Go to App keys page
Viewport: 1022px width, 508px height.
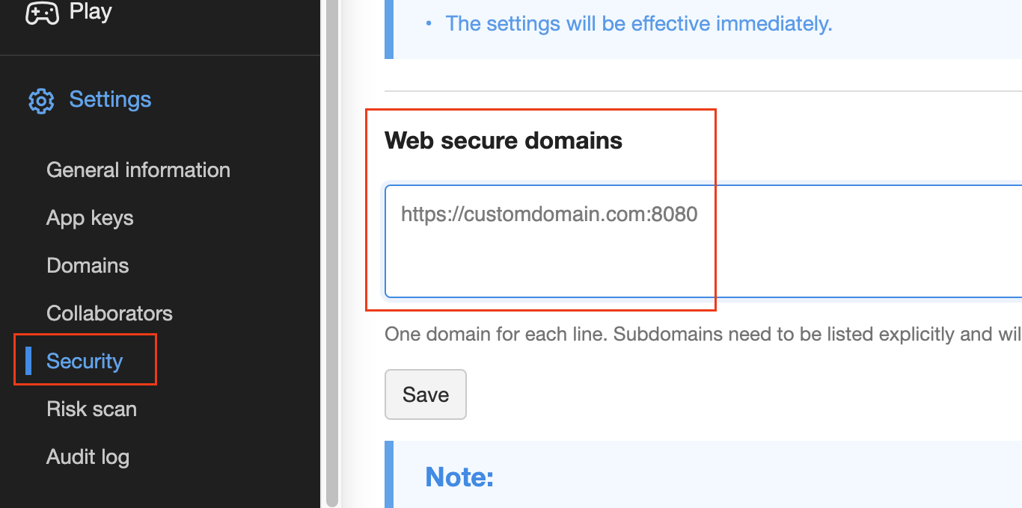(90, 218)
